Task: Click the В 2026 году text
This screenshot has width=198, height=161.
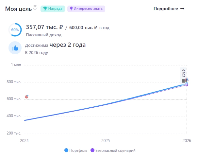Action: tap(37, 52)
